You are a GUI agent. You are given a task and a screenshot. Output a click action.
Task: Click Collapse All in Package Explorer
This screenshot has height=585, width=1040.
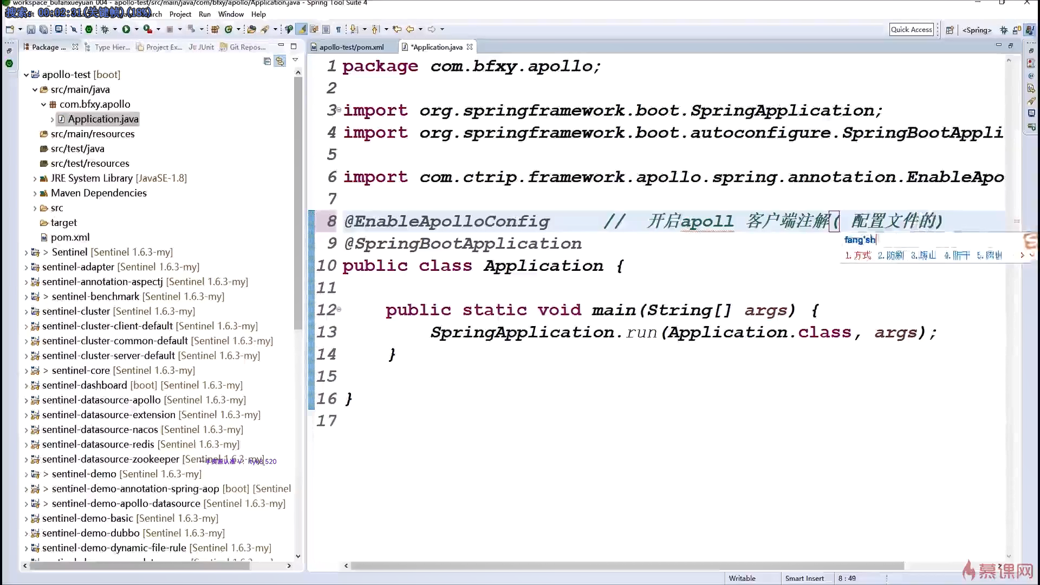click(x=267, y=61)
